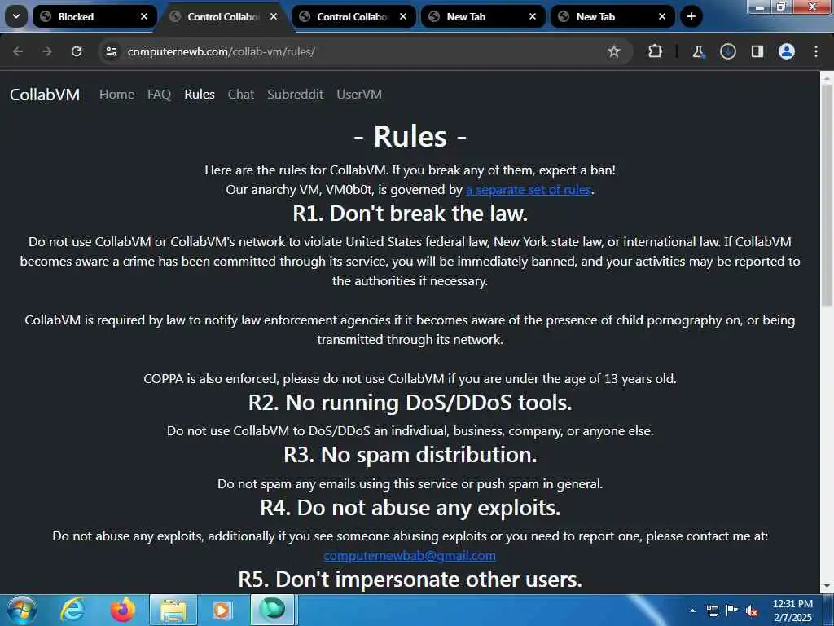Launch Firefox from the taskbar
The image size is (834, 626).
pyautogui.click(x=123, y=610)
